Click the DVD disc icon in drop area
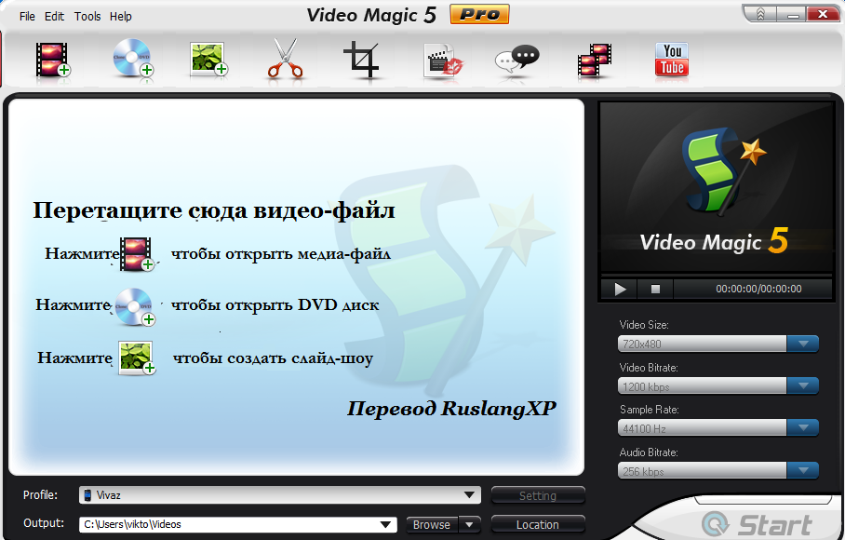This screenshot has width=845, height=540. pos(134,306)
